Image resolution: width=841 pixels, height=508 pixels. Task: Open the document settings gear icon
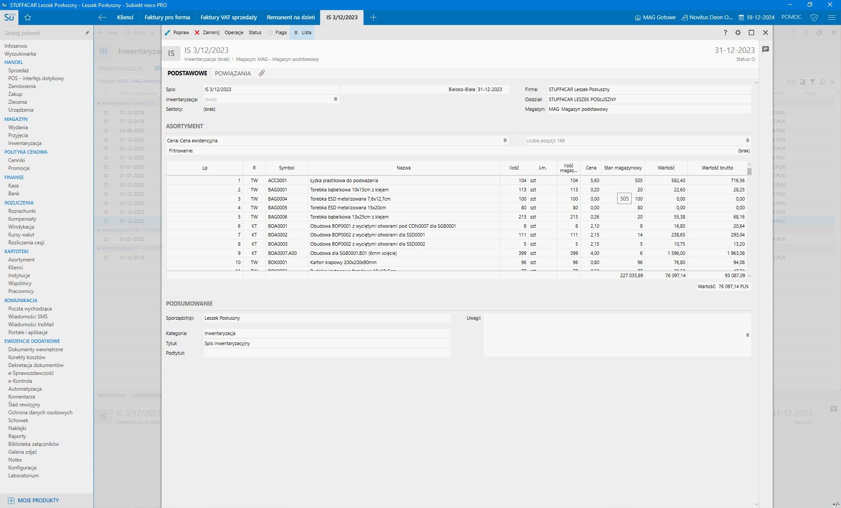coord(738,32)
